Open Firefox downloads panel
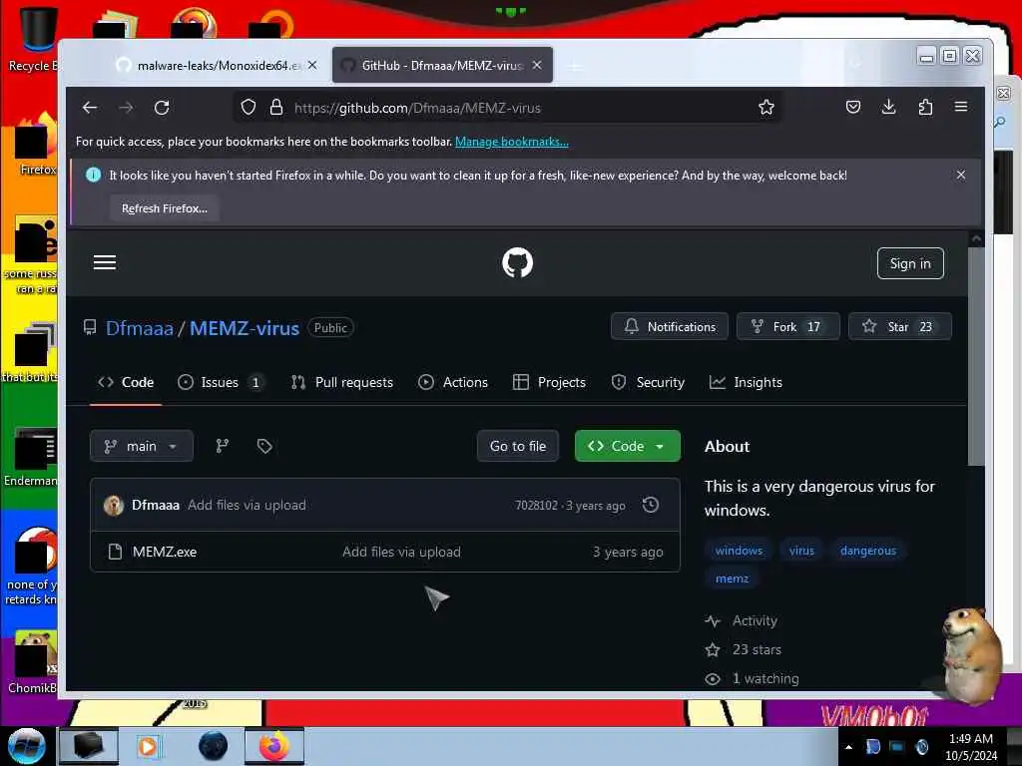The image size is (1022, 766). point(888,107)
